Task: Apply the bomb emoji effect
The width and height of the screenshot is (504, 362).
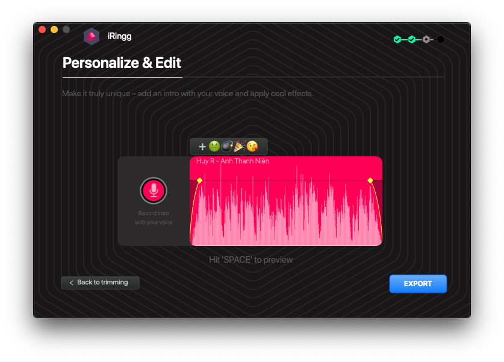Action: point(227,146)
